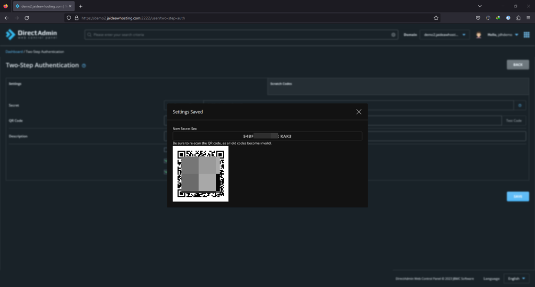Focus the DirectAdmin search field
The image size is (535, 287).
coord(241,34)
